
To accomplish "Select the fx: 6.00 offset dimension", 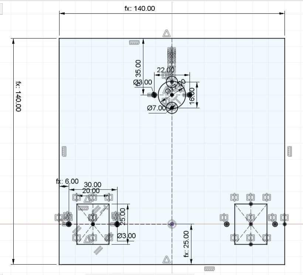I will (67, 181).
